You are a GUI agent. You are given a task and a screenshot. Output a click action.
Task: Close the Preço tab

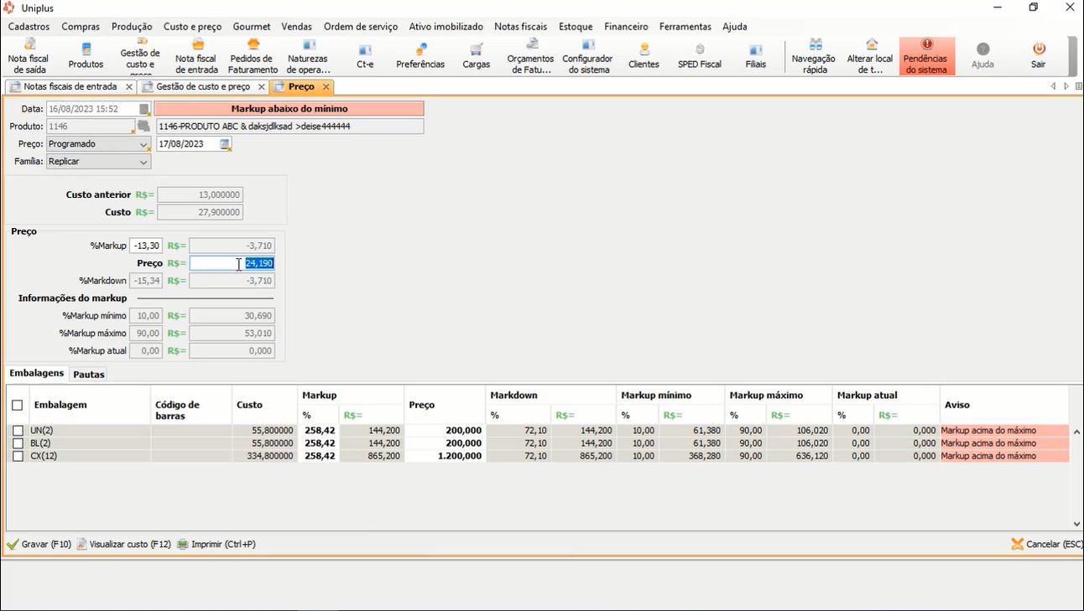pyautogui.click(x=326, y=87)
